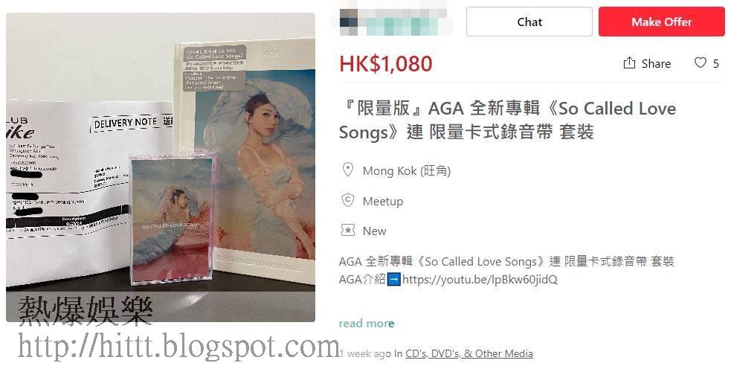Click the Share label text

tap(656, 63)
